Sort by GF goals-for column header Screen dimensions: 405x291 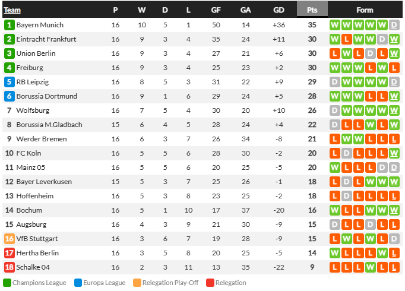(216, 10)
